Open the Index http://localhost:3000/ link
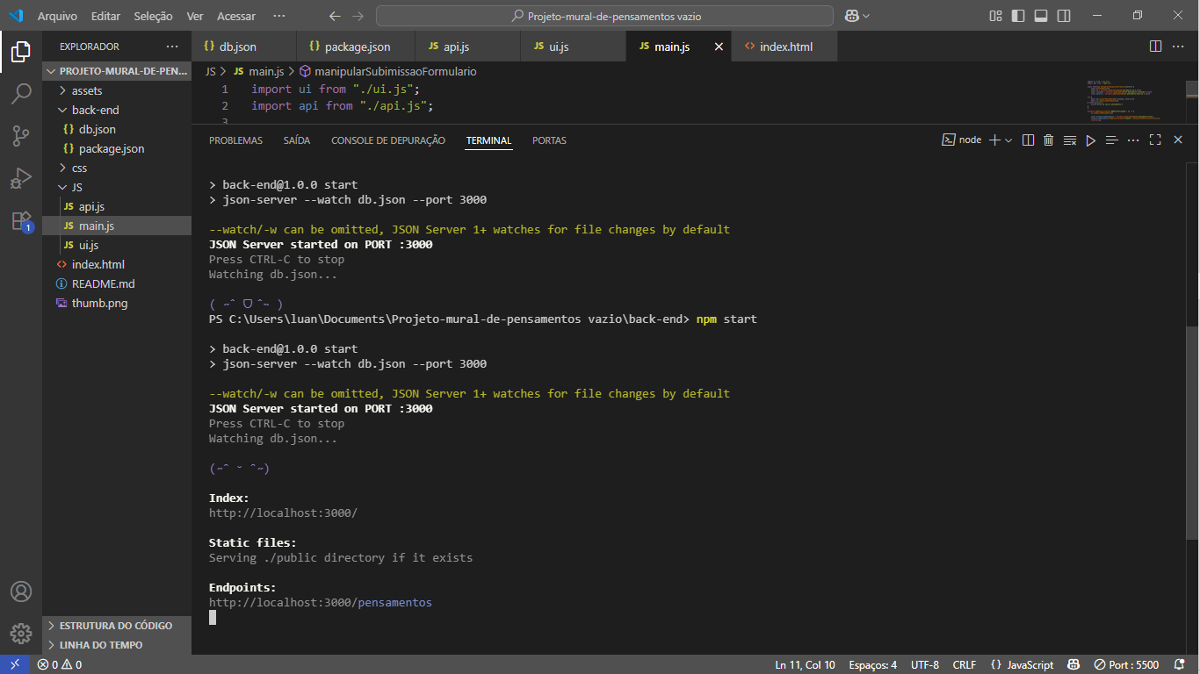The width and height of the screenshot is (1200, 674). point(283,513)
